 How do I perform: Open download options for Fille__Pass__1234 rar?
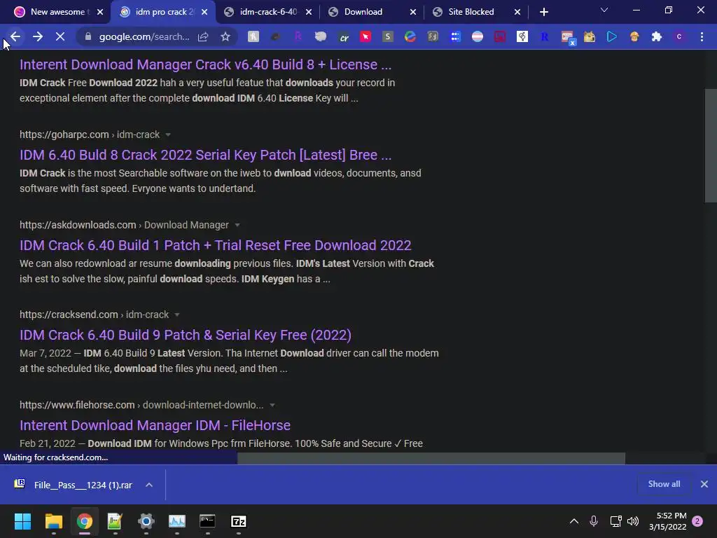tap(149, 485)
